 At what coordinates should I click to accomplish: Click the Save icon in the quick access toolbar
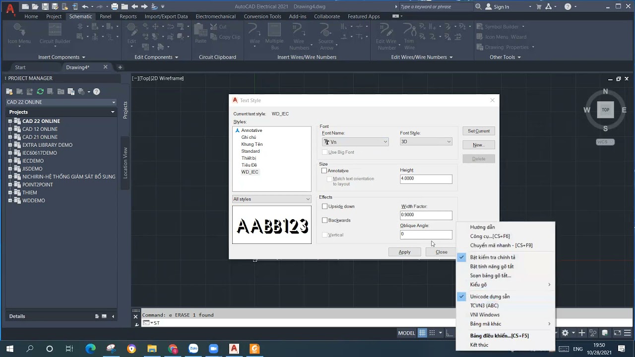(x=45, y=6)
